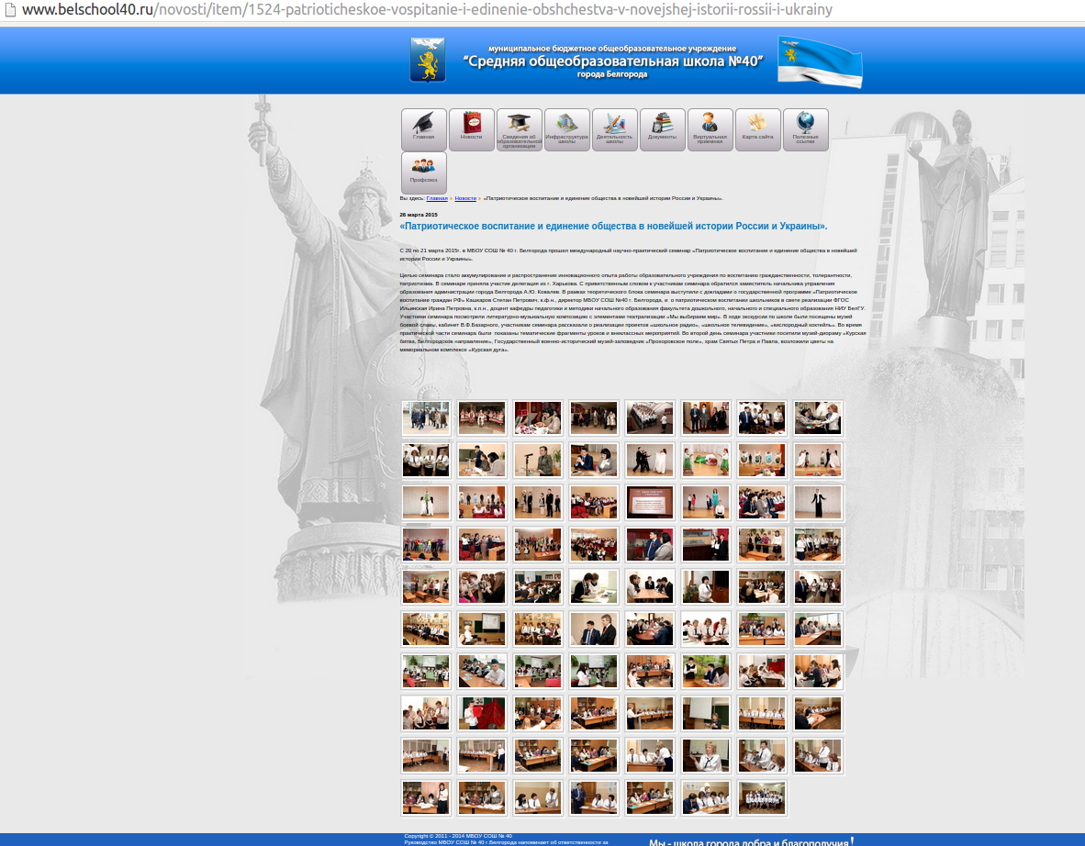The height and width of the screenshot is (846, 1085).
Task: Follow the Новости breadcrumb link
Action: tap(465, 198)
